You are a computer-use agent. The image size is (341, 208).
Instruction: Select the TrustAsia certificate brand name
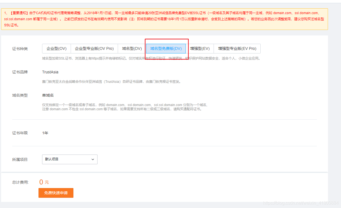click(50, 72)
